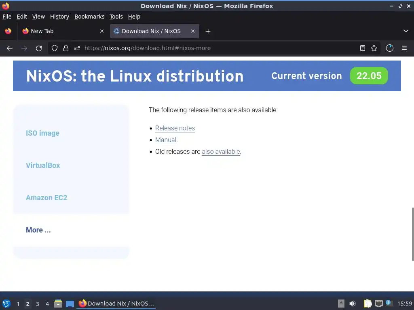This screenshot has width=414, height=310.
Task: Open the clipboard manager tray icon
Action: (x=368, y=304)
